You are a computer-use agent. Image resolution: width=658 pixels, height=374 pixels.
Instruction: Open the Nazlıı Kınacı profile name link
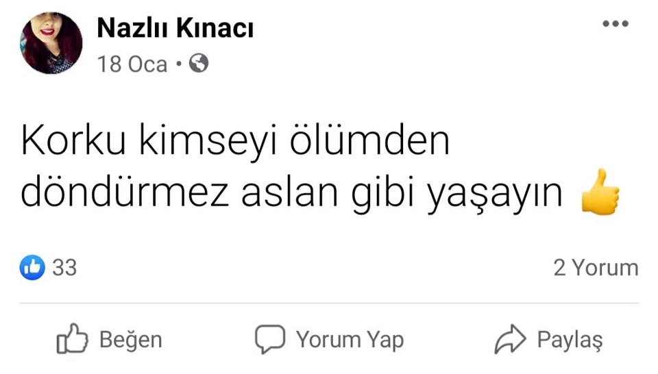click(175, 28)
